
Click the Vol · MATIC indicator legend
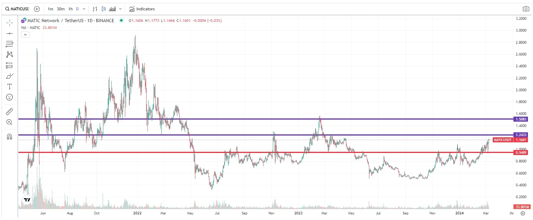pos(30,27)
